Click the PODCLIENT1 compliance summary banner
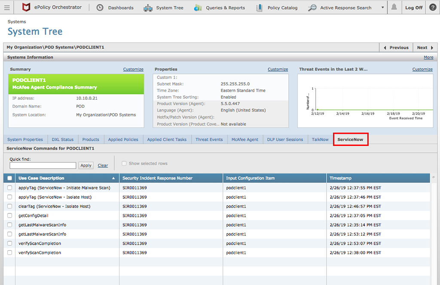 pyautogui.click(x=76, y=84)
